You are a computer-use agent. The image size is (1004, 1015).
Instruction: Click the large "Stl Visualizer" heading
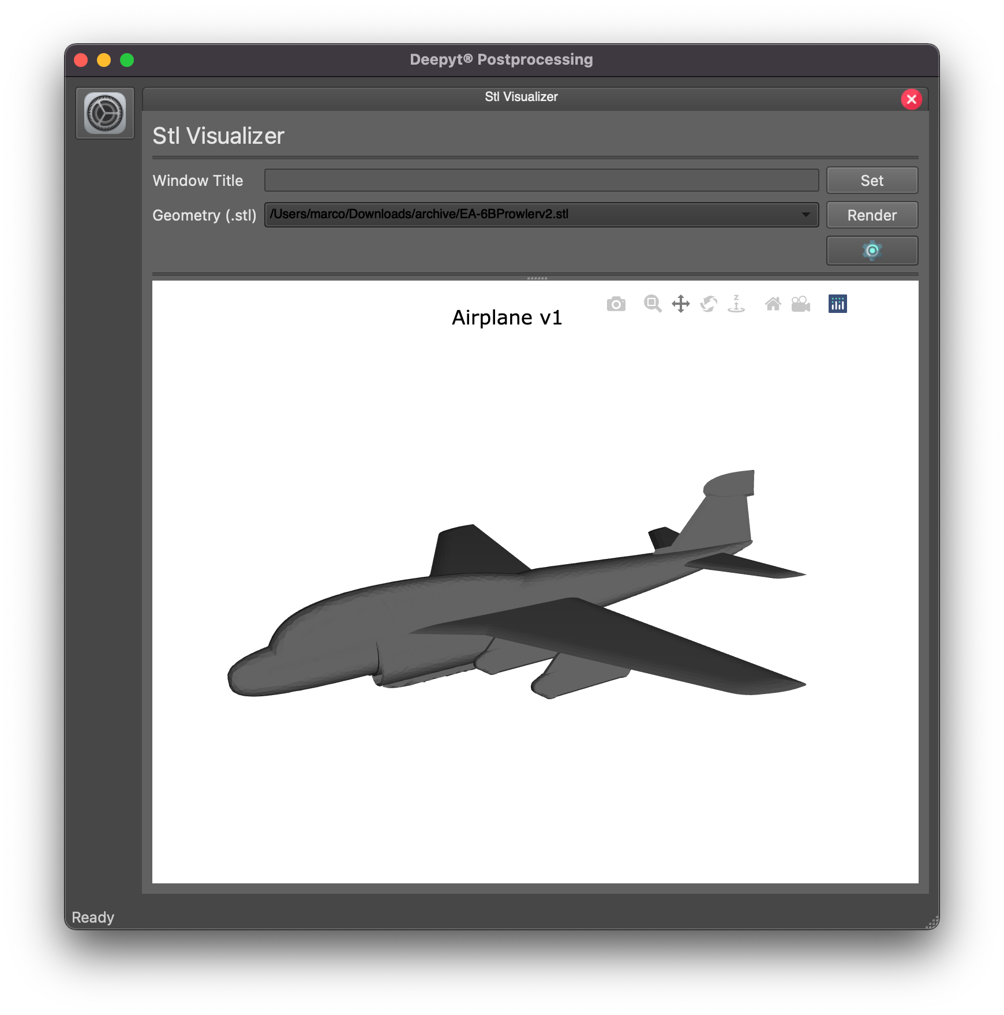click(x=218, y=136)
